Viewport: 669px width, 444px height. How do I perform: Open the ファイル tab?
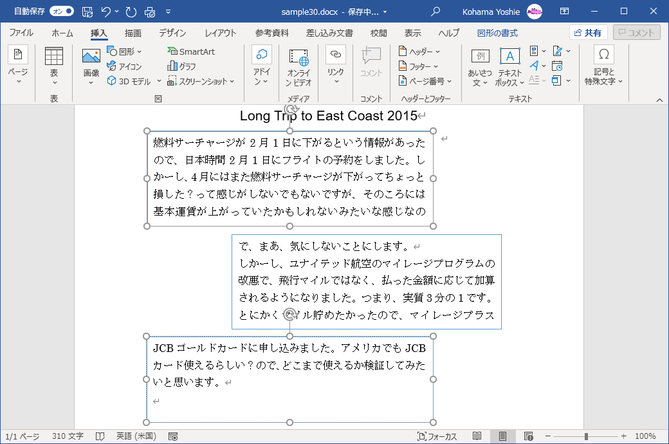tap(21, 33)
